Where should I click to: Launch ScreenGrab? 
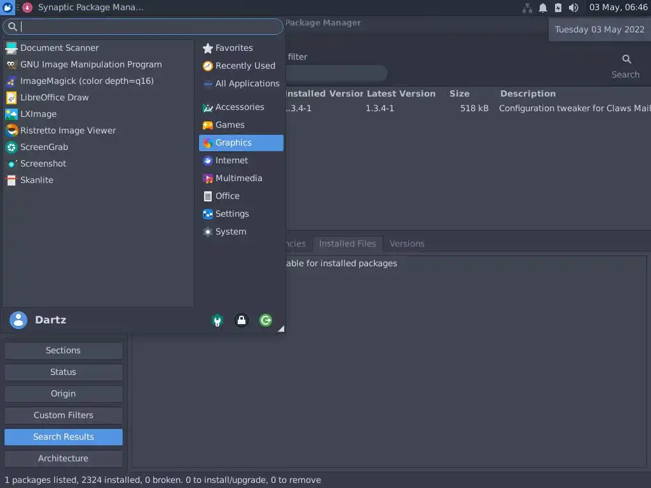pos(98,147)
